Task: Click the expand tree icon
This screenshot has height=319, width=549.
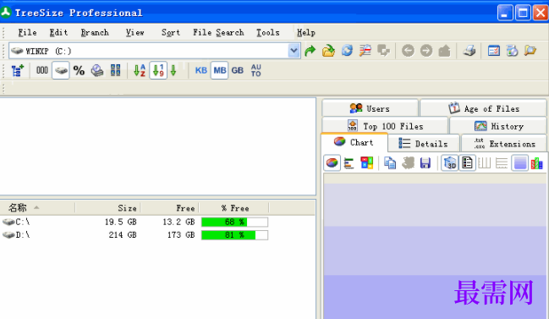Action: (18, 70)
